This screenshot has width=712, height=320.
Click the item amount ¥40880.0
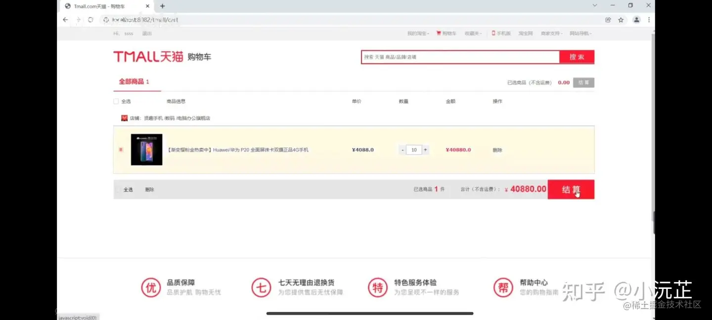click(458, 150)
